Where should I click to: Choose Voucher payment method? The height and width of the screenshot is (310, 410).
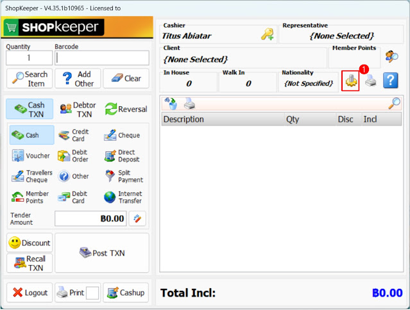click(x=31, y=156)
